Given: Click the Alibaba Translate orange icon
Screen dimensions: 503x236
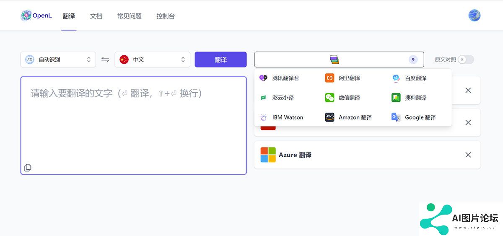Looking at the screenshot, I should pos(330,78).
